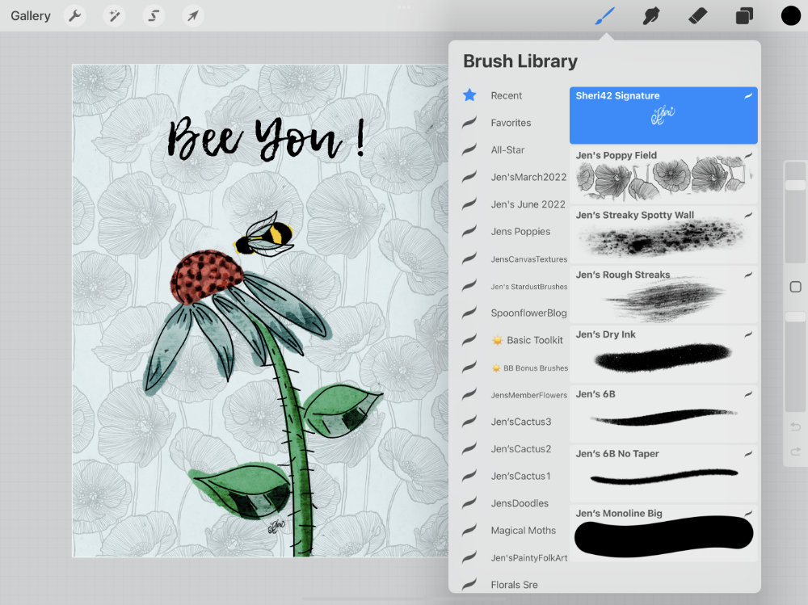Tap the square modify button on sidebar
The image size is (808, 605).
pyautogui.click(x=795, y=287)
